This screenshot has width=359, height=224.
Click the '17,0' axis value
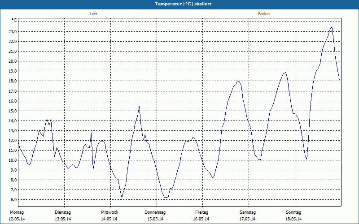13,91
